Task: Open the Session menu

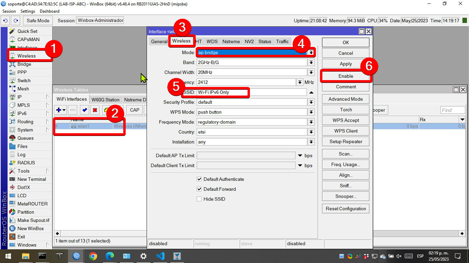Action: [x=9, y=11]
